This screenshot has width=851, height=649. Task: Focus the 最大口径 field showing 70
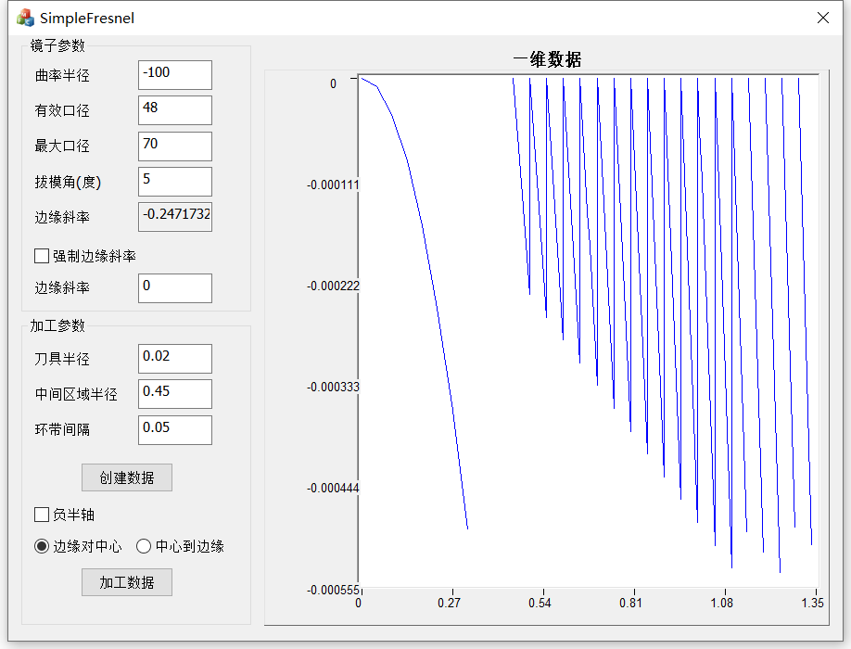coord(174,146)
